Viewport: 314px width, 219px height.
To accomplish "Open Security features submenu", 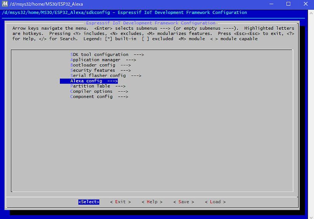I will coord(100,70).
